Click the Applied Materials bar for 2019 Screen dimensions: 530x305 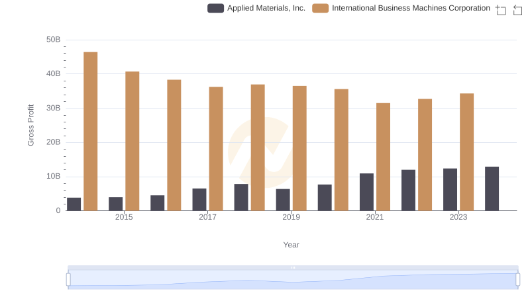tap(283, 200)
